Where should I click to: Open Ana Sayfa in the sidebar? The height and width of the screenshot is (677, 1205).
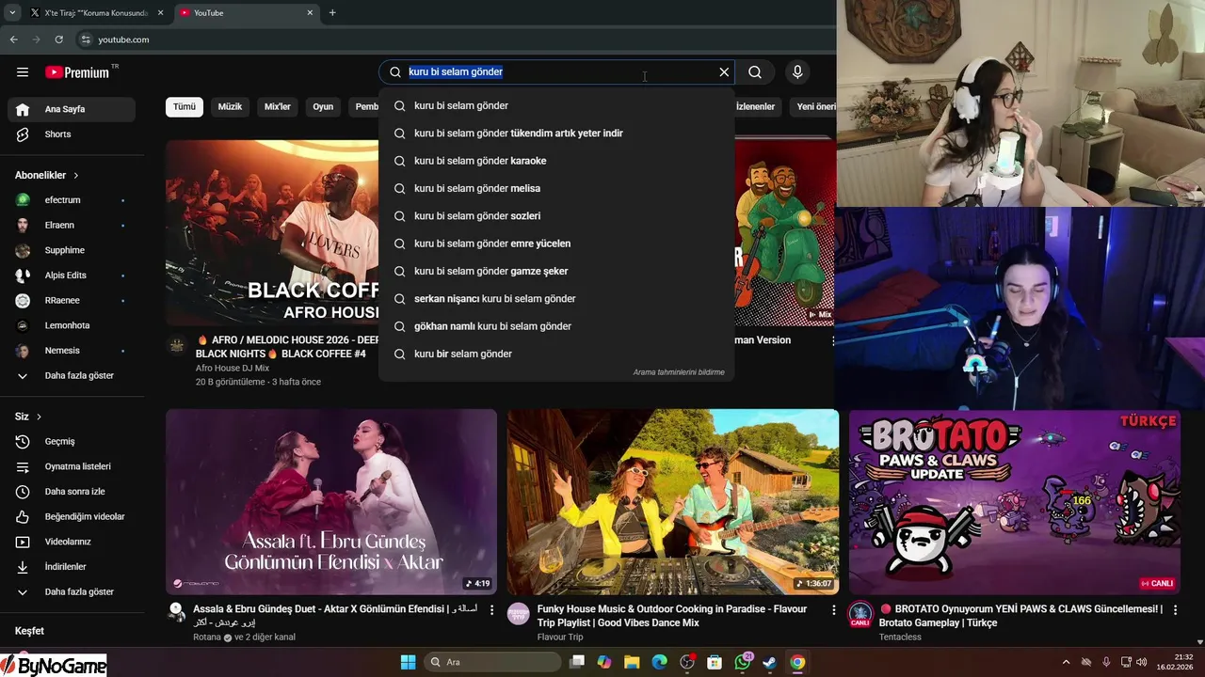[x=72, y=109]
